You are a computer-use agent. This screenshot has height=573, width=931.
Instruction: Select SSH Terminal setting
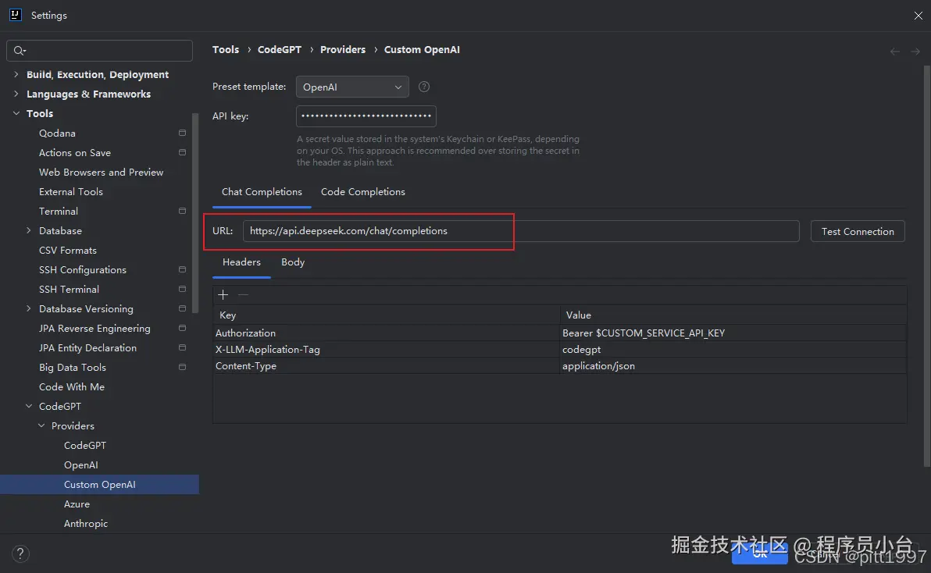tap(69, 290)
